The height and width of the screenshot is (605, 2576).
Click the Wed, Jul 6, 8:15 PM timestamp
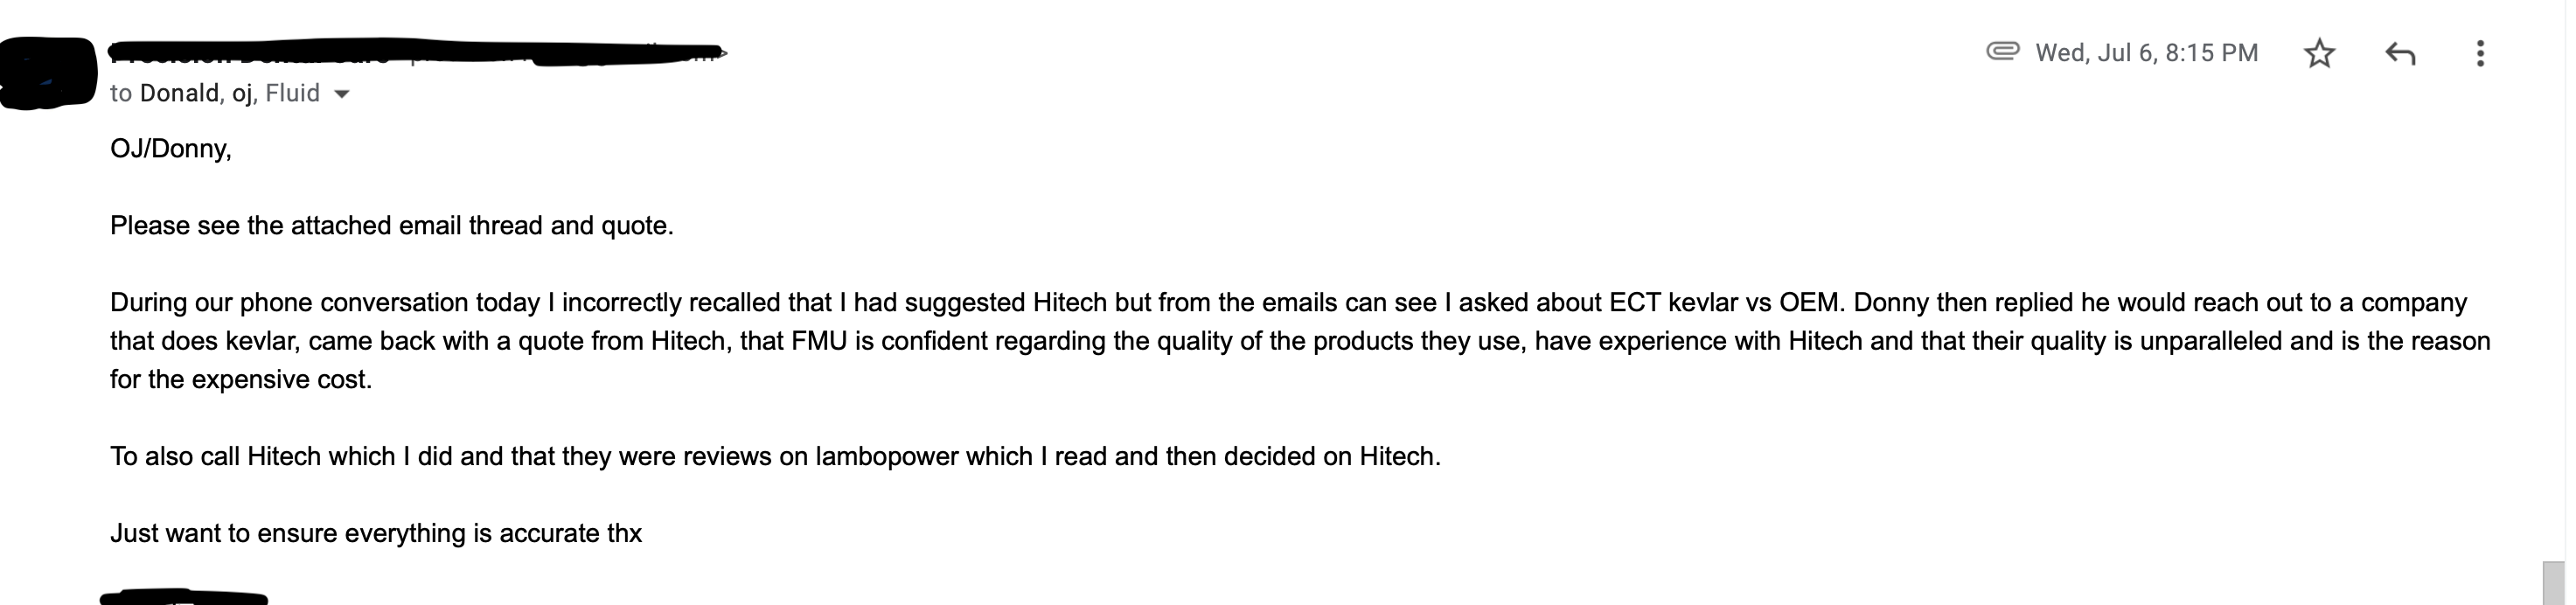click(2146, 53)
